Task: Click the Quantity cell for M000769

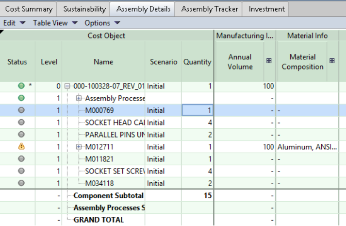Action: pos(198,110)
